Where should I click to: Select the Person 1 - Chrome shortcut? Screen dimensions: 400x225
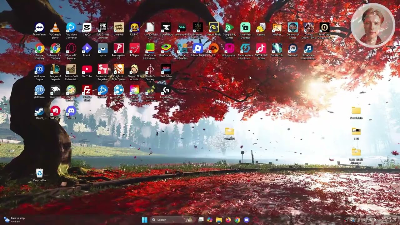pyautogui.click(x=55, y=48)
